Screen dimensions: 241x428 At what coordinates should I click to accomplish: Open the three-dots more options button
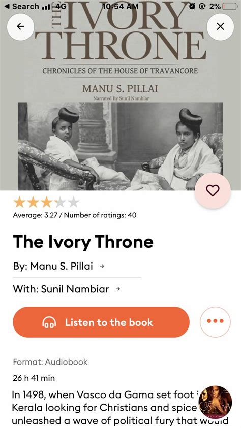[215, 322]
